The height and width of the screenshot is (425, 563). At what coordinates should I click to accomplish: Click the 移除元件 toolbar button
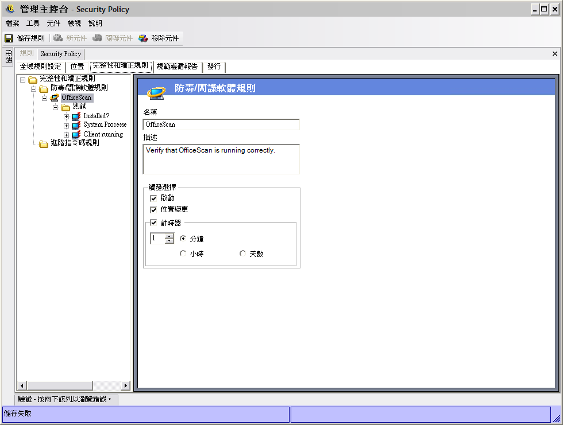pyautogui.click(x=159, y=38)
